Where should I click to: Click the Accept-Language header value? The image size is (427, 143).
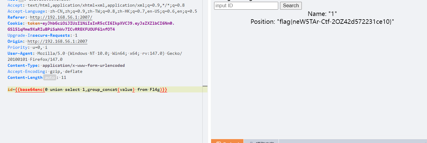[x=121, y=11]
